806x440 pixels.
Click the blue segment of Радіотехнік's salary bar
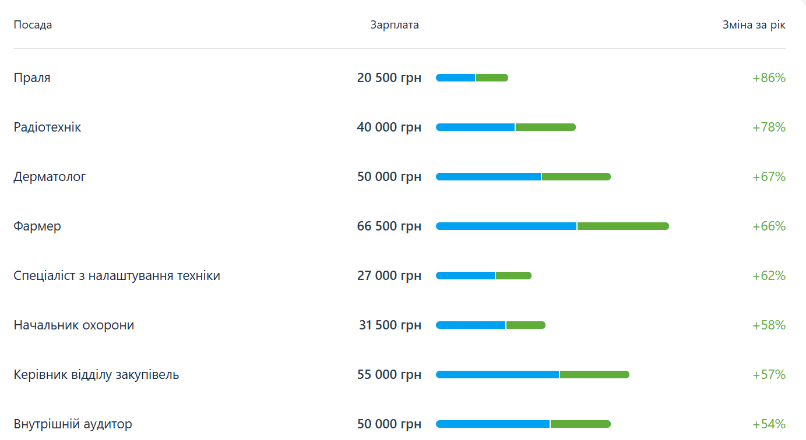coord(475,127)
